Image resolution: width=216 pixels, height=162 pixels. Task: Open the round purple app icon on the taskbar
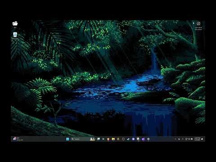(133, 139)
